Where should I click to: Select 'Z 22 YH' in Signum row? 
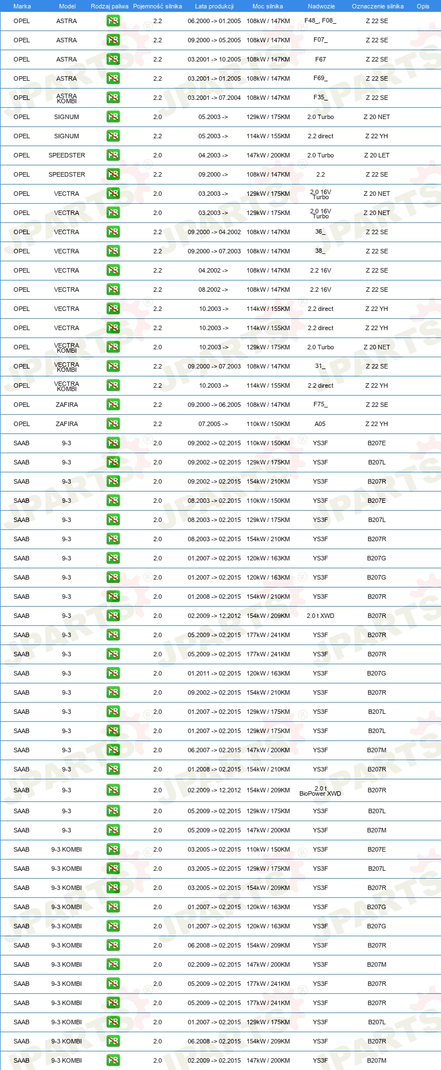coord(377,136)
